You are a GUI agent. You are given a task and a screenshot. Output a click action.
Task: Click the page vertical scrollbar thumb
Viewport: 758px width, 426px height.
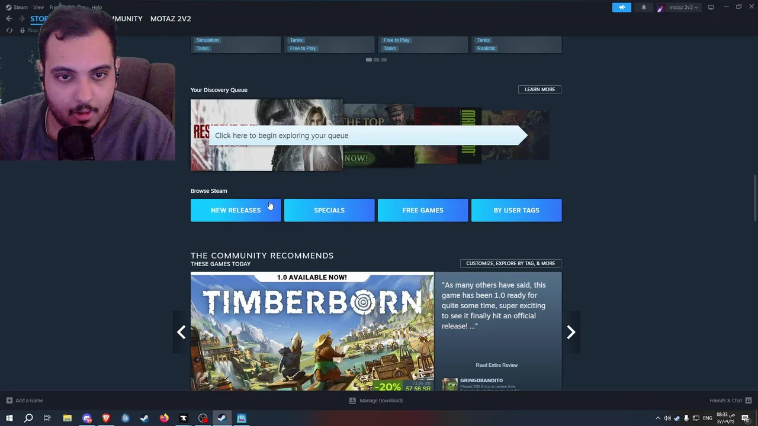pos(754,198)
